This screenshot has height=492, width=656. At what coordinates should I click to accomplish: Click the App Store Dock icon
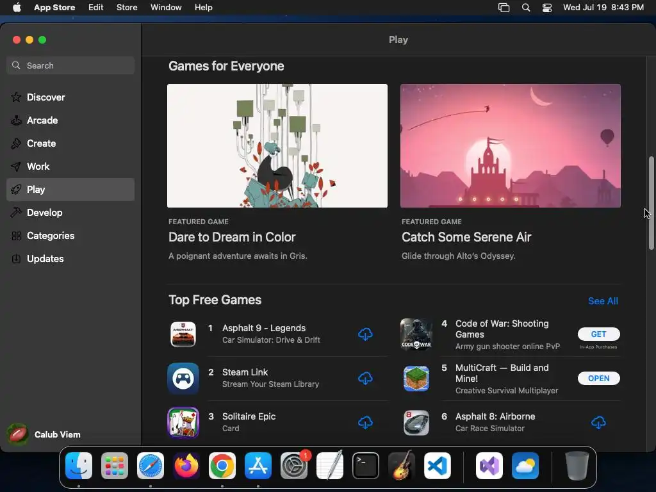[x=258, y=466]
